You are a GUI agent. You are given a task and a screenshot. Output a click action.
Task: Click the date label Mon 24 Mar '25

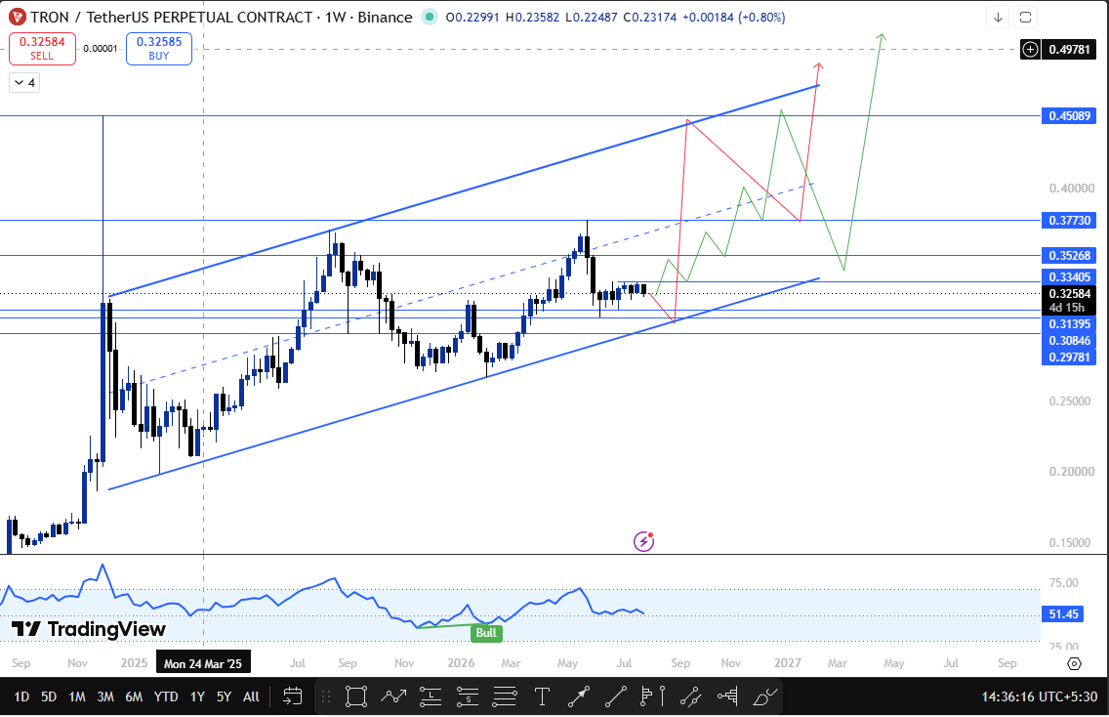coord(203,663)
